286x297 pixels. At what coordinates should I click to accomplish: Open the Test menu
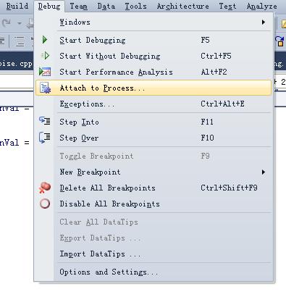tap(227, 6)
